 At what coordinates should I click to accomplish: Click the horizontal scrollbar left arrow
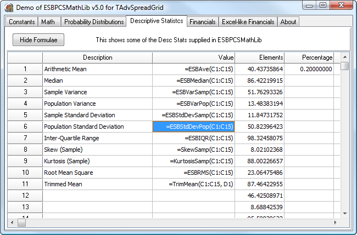(12, 223)
